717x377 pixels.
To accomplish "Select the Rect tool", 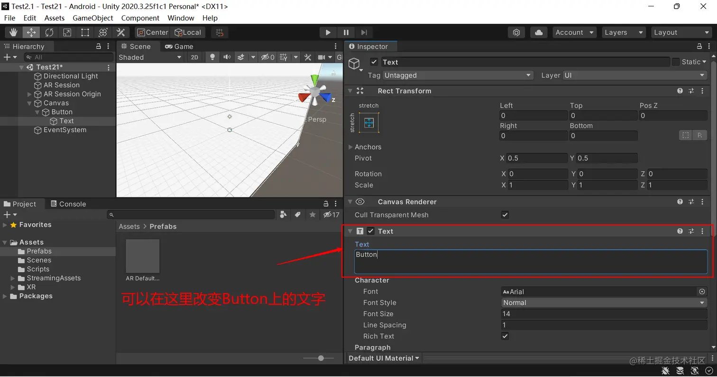I will tap(85, 32).
